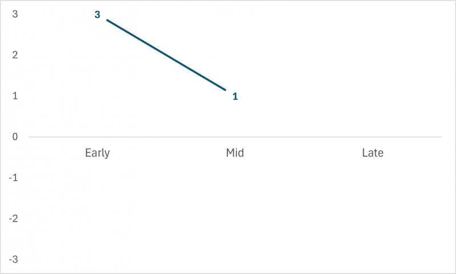
Task: Select the "Early" category axis label
Action: (x=97, y=153)
